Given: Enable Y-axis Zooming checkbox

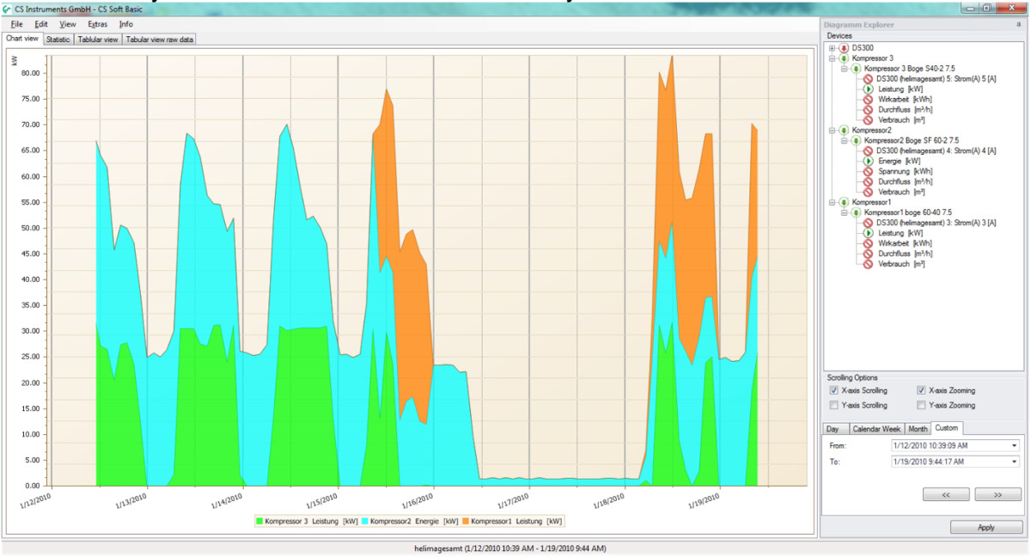Looking at the screenshot, I should tap(922, 405).
